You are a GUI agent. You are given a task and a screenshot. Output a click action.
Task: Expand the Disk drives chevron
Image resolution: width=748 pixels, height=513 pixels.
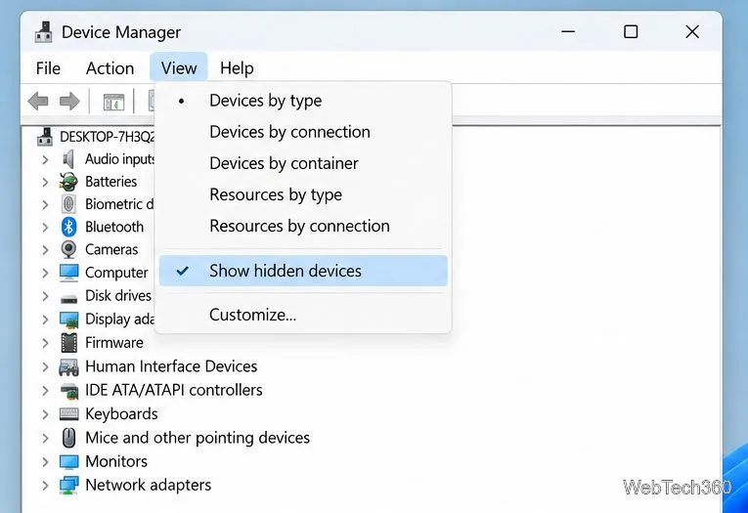(x=45, y=296)
